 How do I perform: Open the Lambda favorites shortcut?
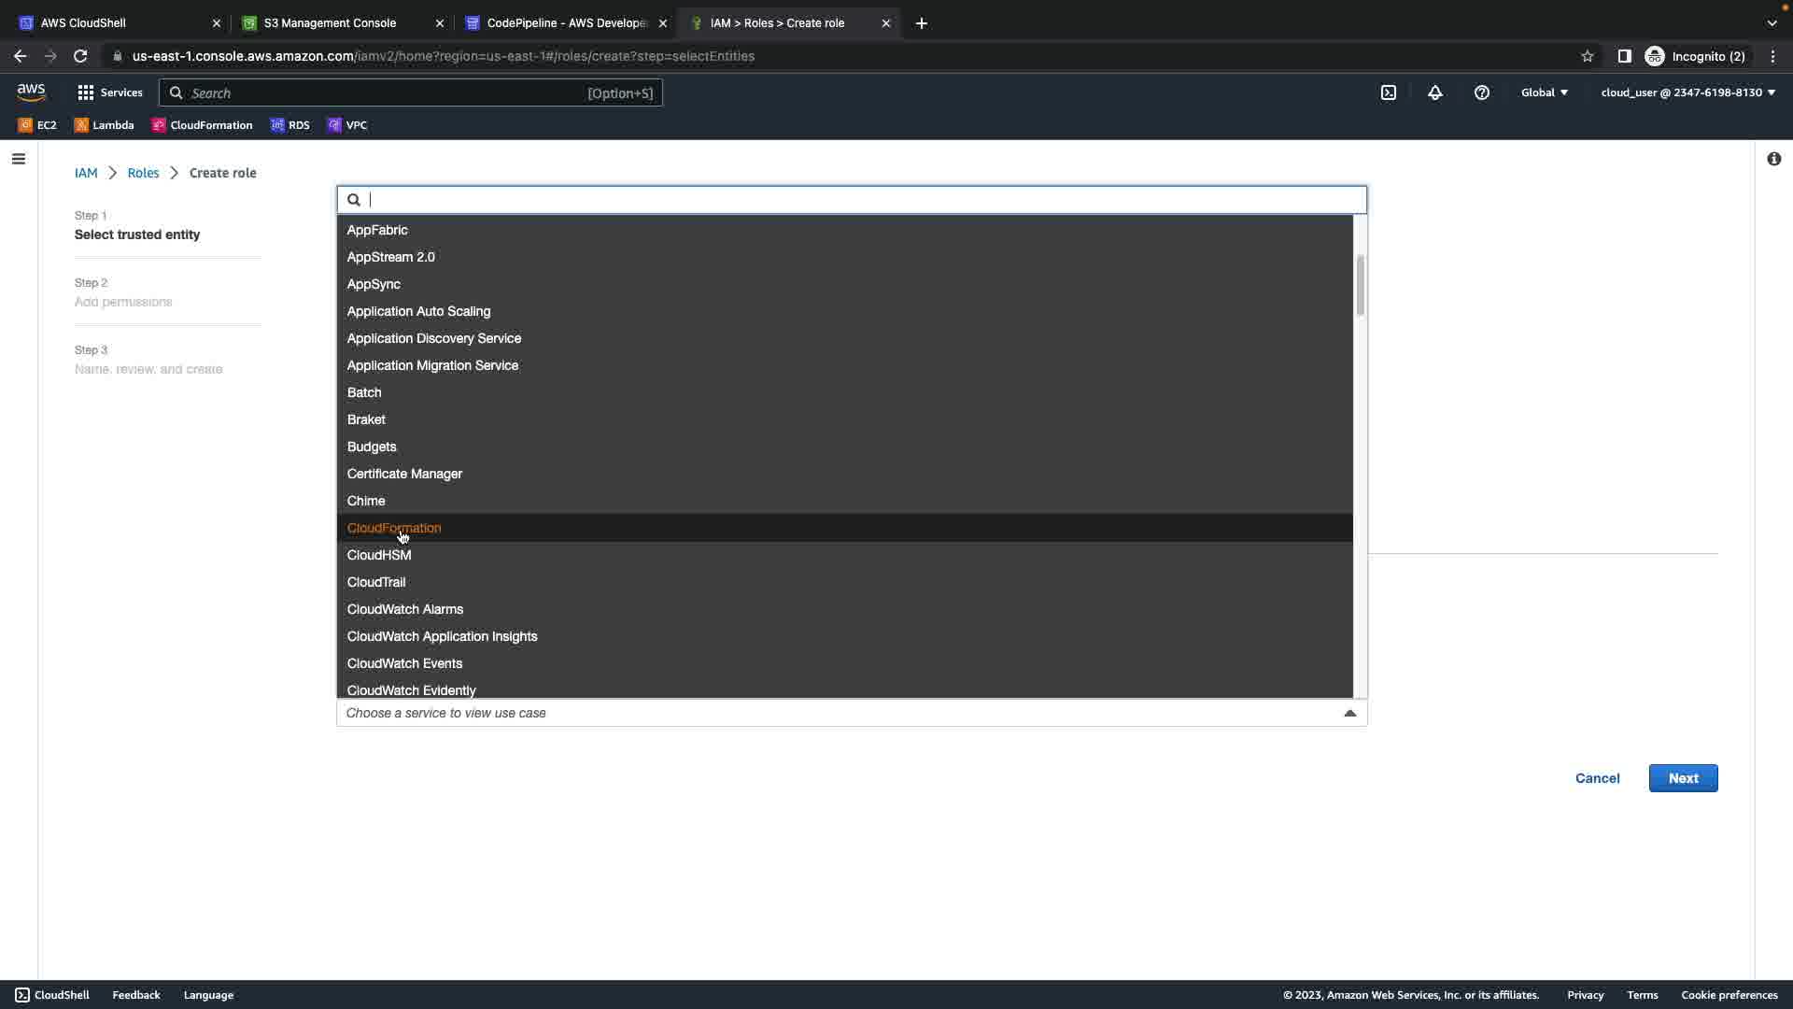pos(104,125)
